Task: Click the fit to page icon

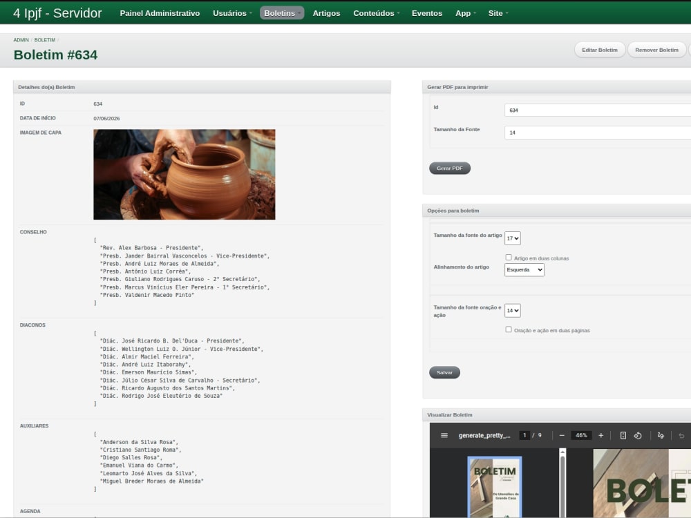Action: click(x=623, y=435)
